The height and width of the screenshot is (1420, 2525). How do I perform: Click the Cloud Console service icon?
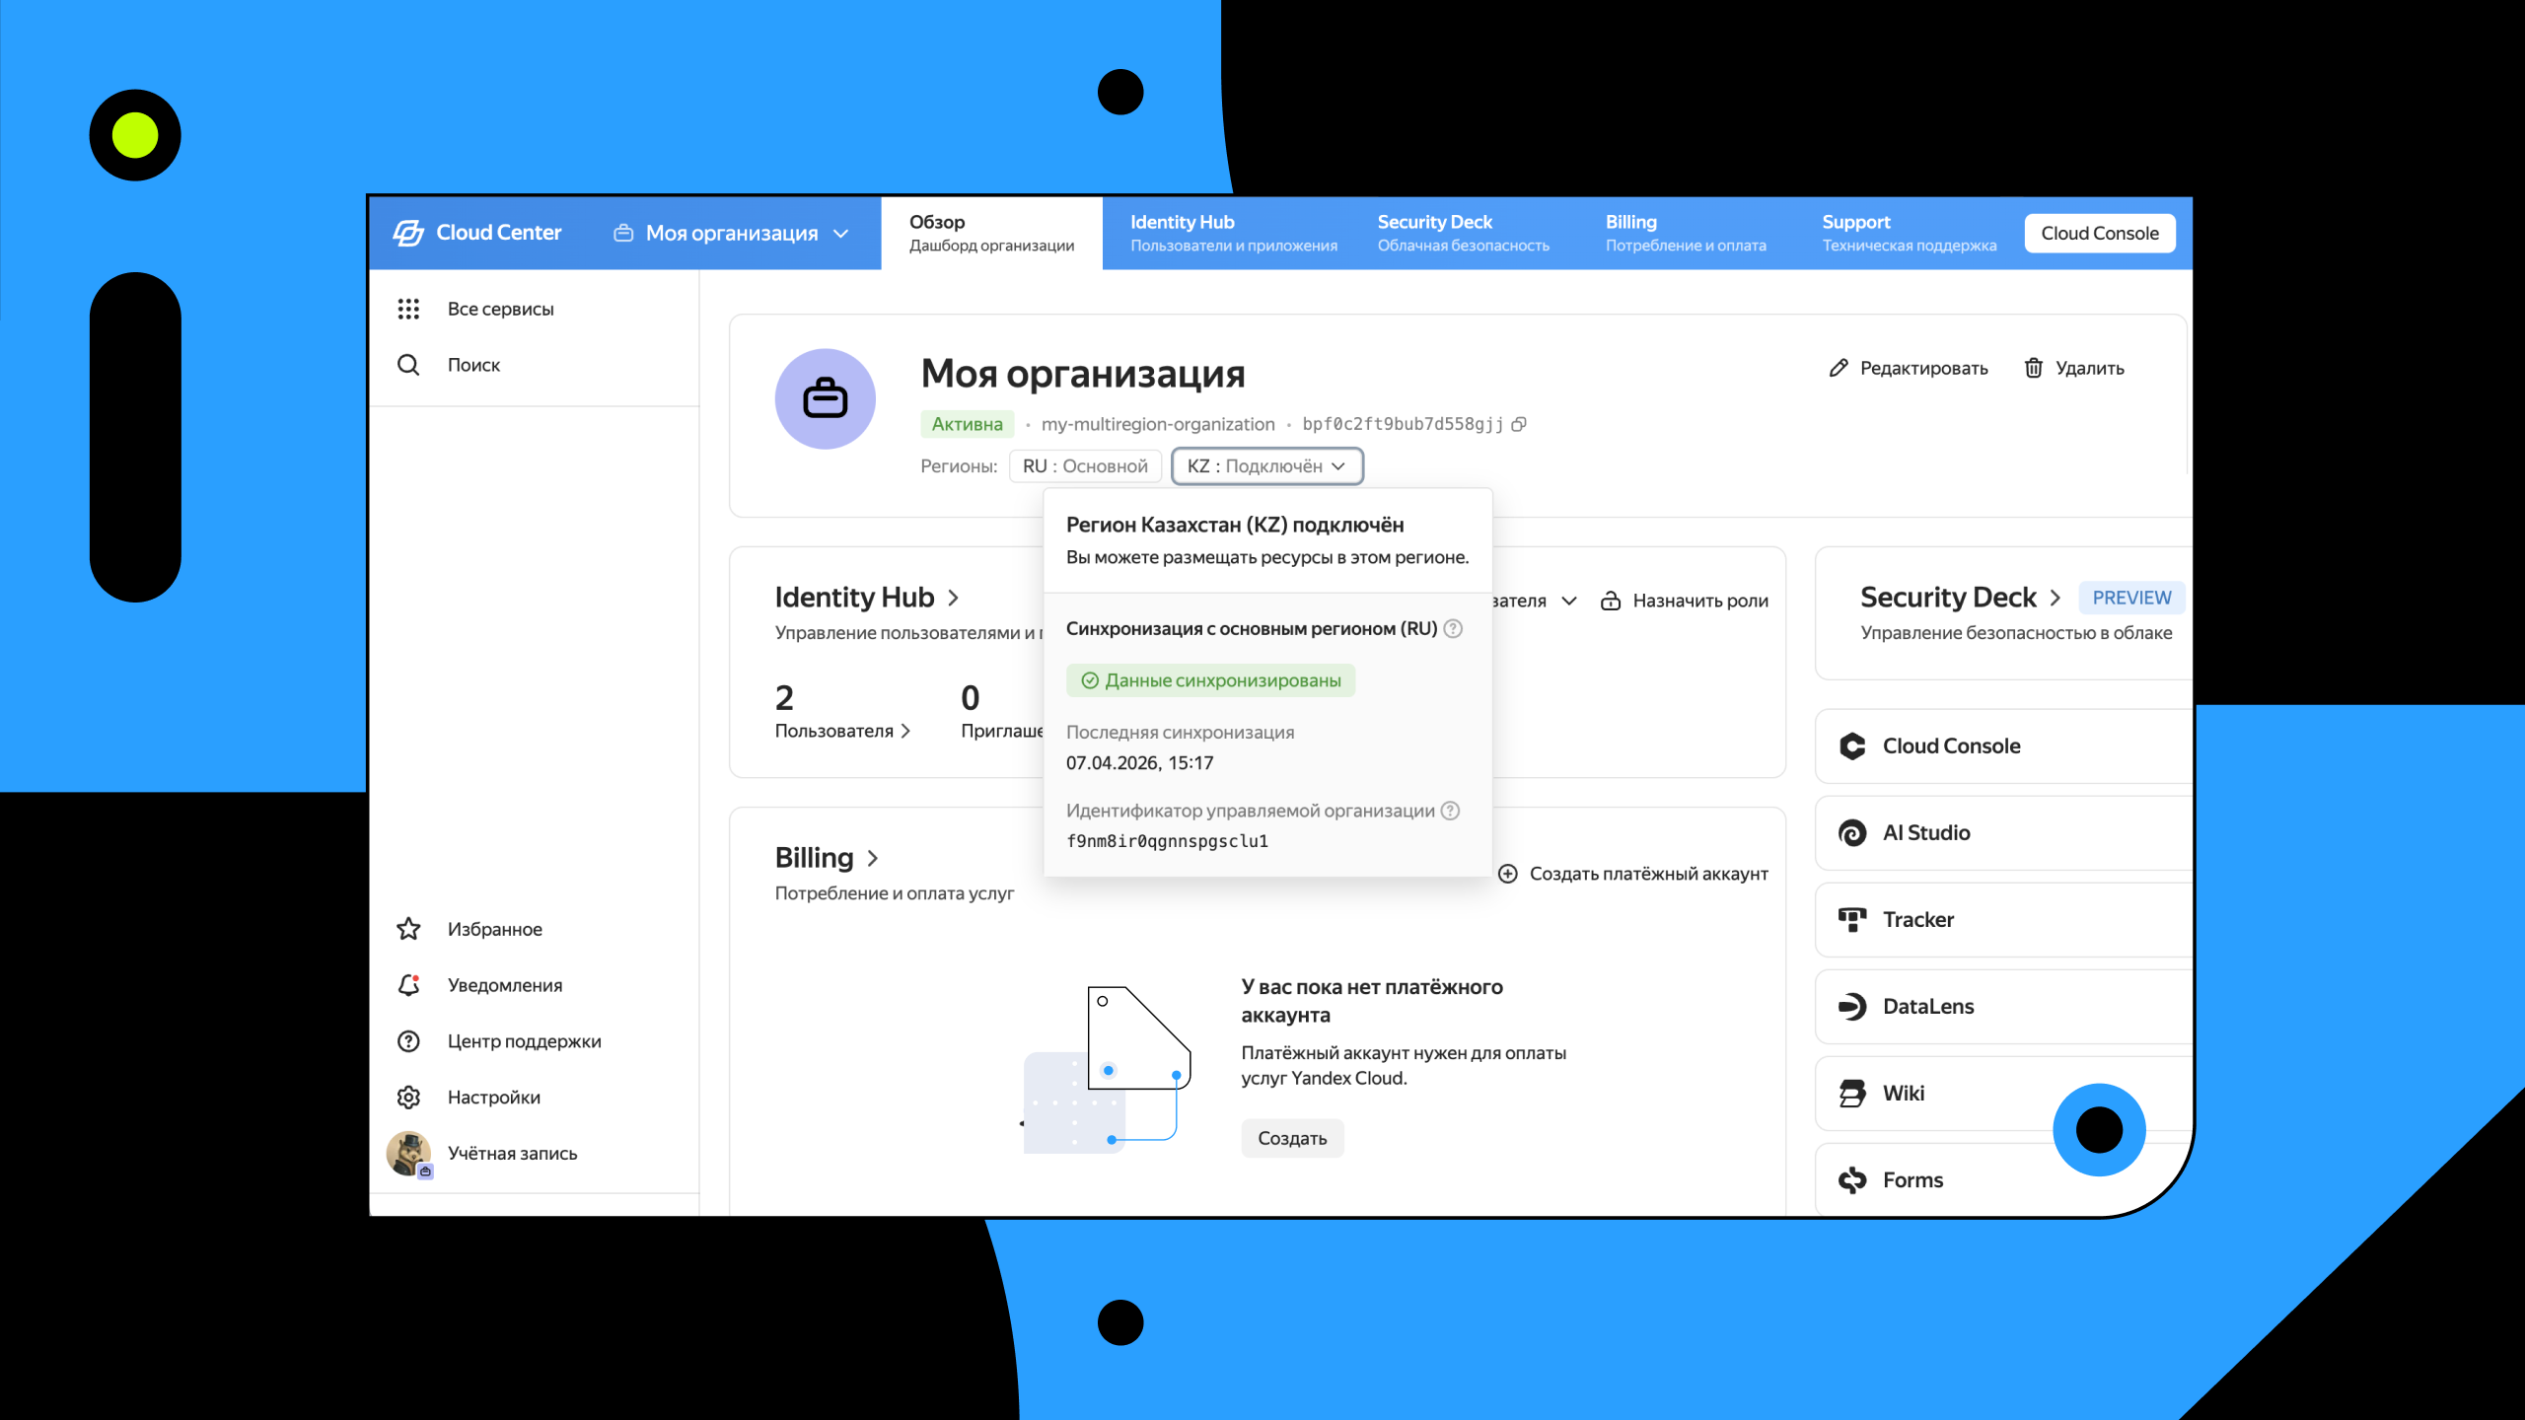point(1852,746)
